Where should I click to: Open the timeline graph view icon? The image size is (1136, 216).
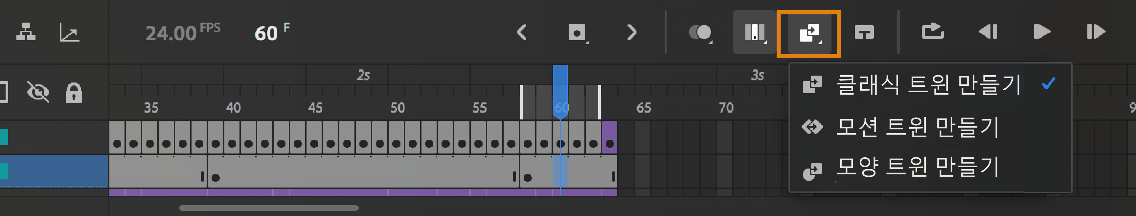click(69, 32)
